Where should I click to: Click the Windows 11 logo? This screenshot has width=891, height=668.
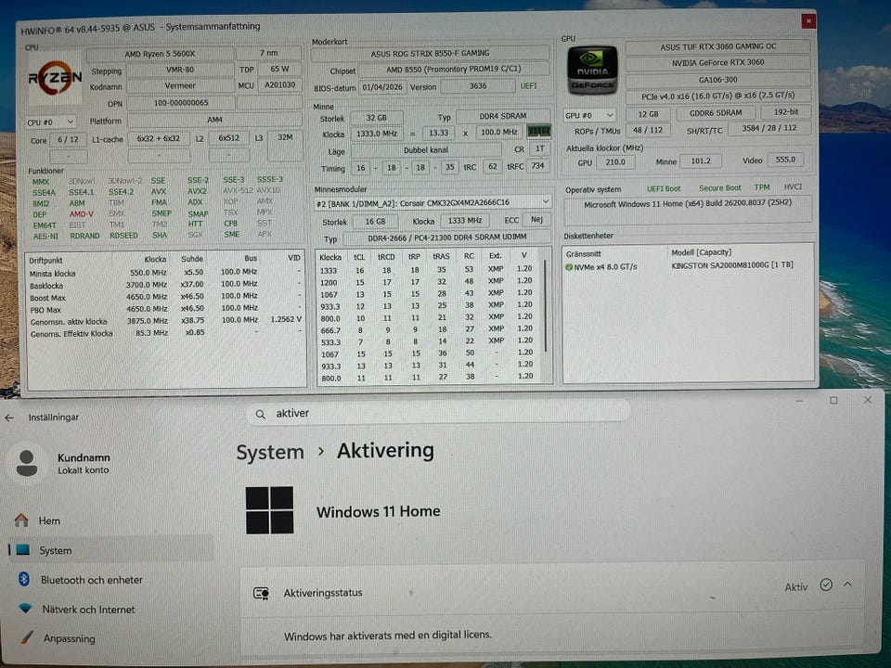270,510
